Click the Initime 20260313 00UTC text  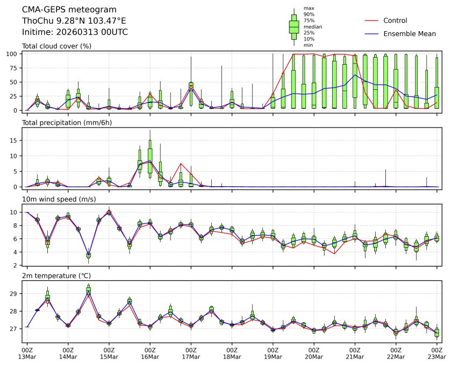click(75, 32)
